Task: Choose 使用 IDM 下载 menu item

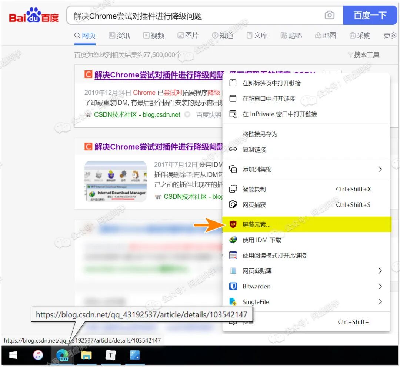Action: pyautogui.click(x=306, y=240)
